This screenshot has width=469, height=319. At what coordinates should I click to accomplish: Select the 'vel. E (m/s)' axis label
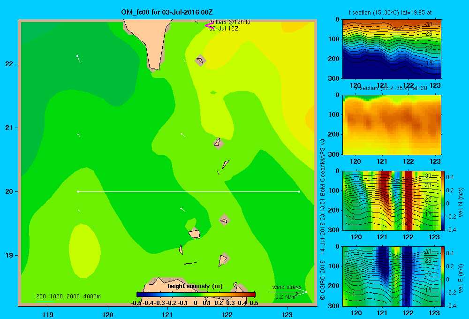pos(461,278)
